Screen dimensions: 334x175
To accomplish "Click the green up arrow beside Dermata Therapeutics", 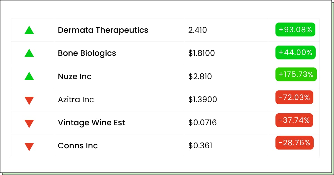I will [x=29, y=30].
